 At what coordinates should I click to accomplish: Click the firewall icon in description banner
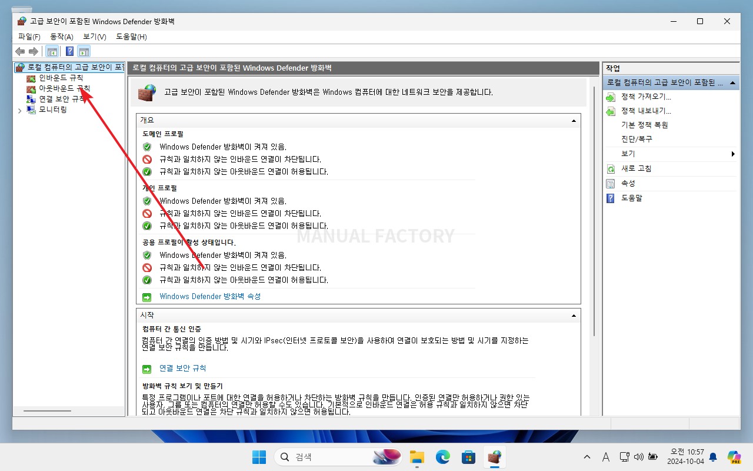coord(147,92)
